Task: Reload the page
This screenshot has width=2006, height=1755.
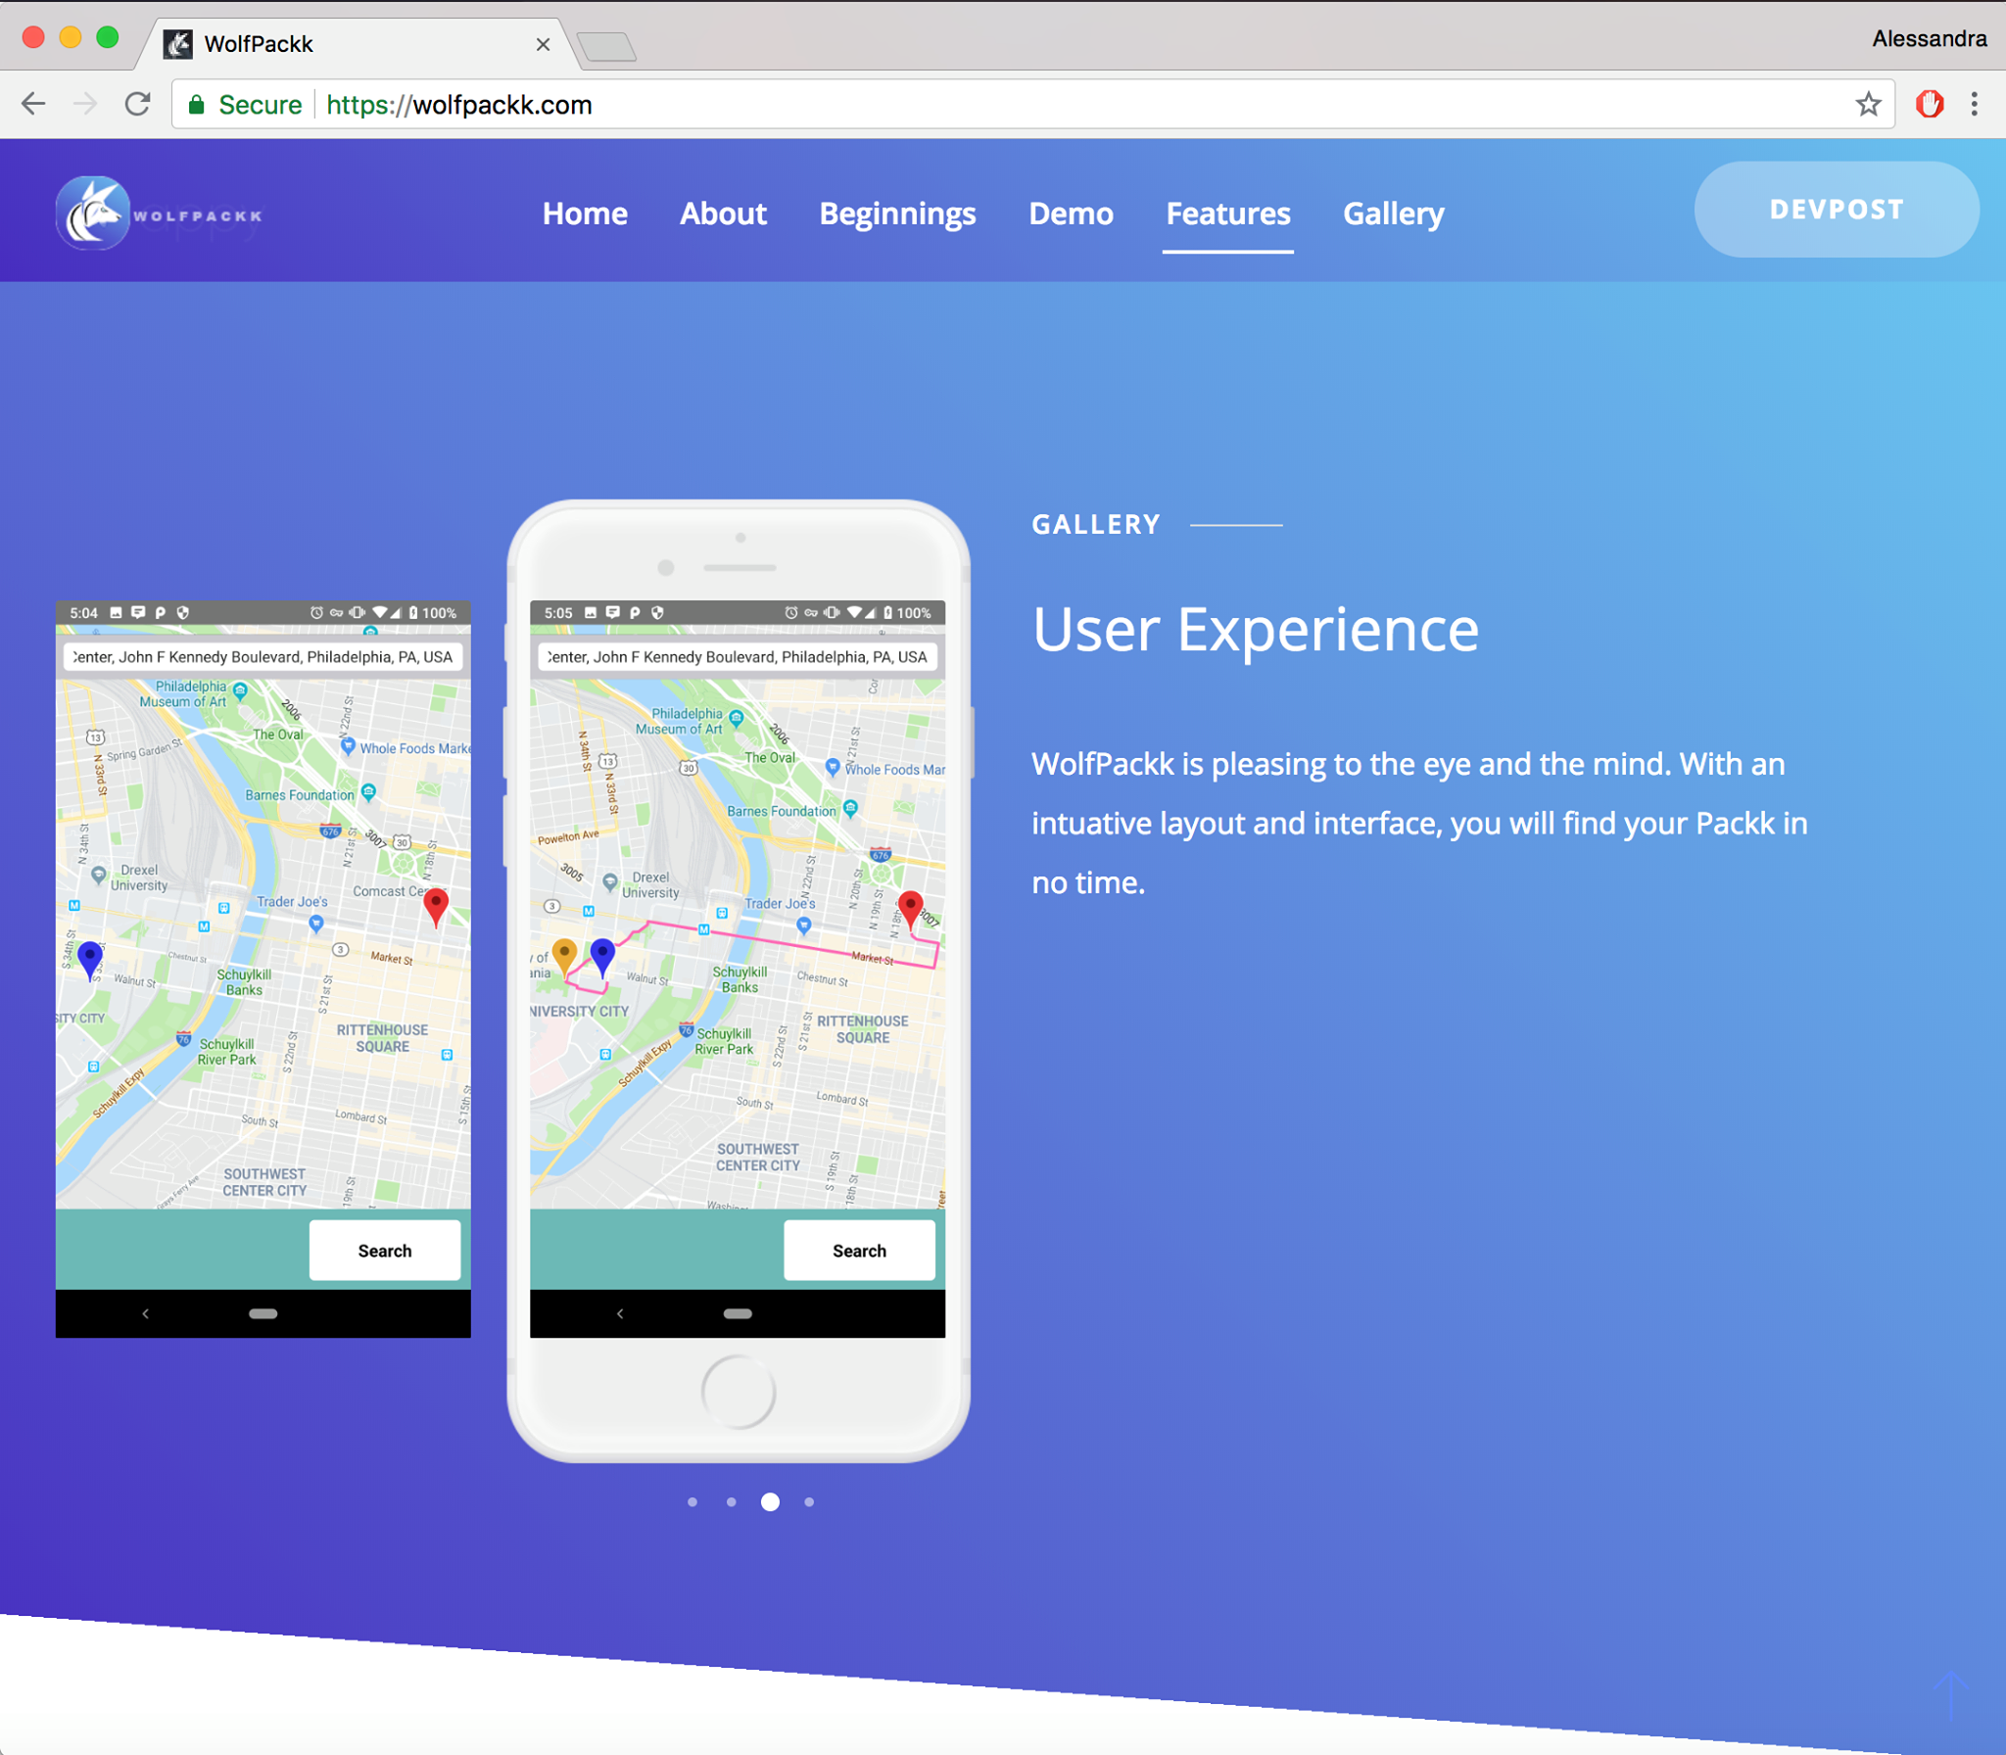Action: point(137,104)
